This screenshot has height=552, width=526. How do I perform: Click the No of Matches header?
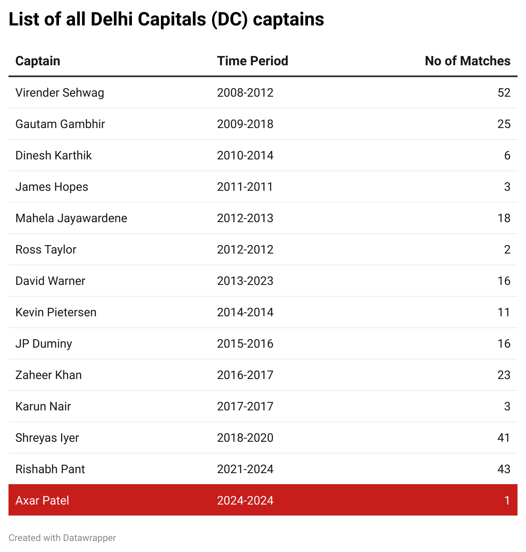[467, 61]
